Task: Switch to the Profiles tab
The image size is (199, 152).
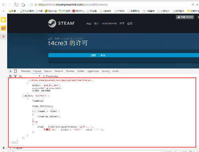Action: point(81,71)
